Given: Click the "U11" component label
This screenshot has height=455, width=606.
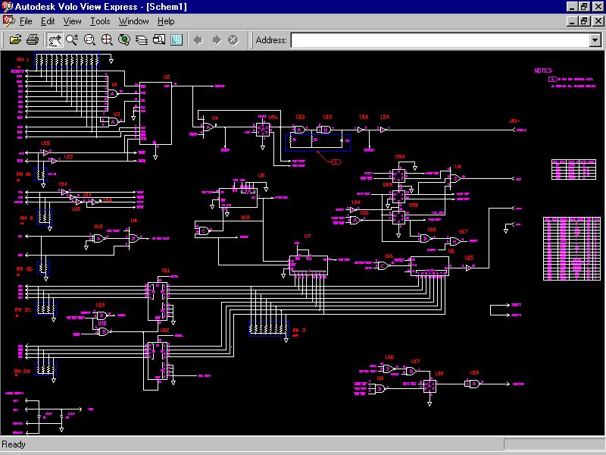Looking at the screenshot, I should (165, 270).
